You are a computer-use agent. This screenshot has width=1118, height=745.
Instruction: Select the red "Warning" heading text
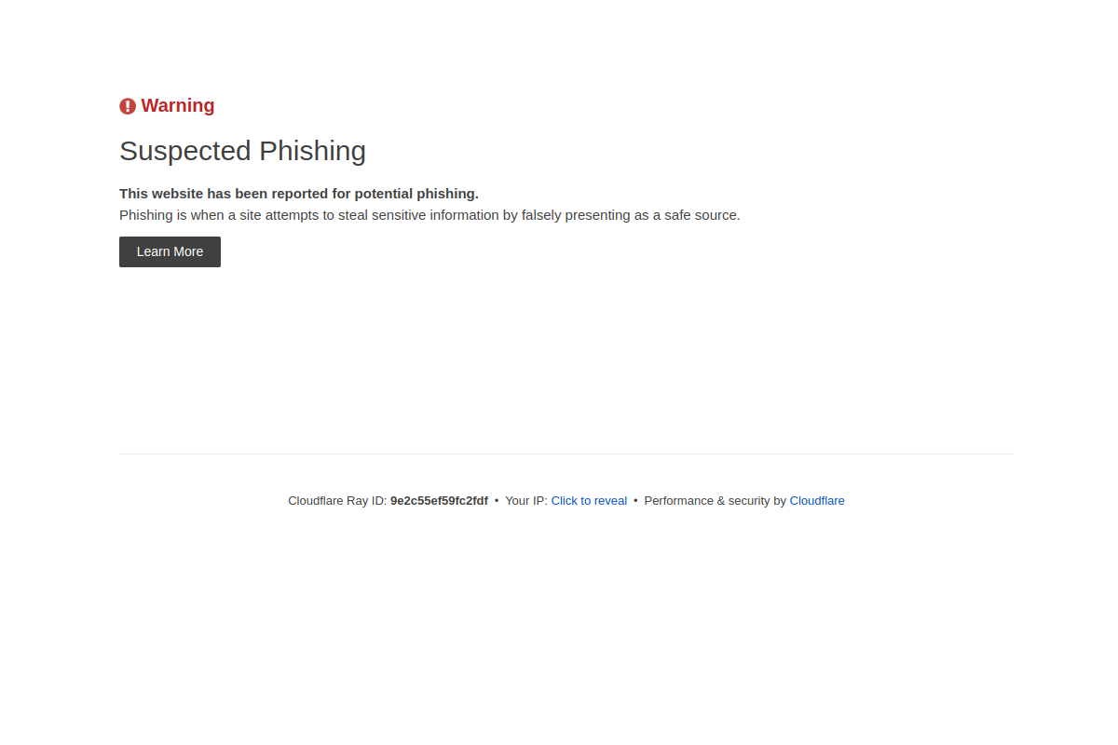pos(177,105)
